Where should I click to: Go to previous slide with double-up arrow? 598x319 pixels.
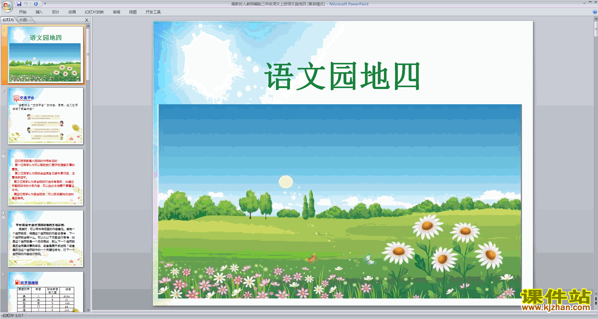point(596,299)
